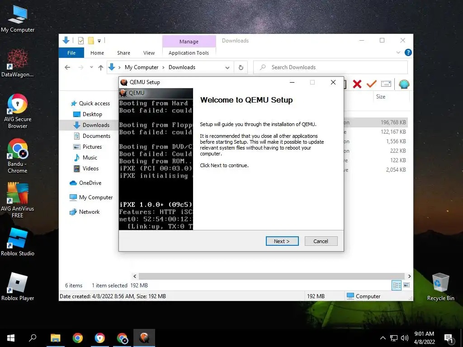Collapse the ribbon using the chevron
463x347 pixels.
click(398, 52)
